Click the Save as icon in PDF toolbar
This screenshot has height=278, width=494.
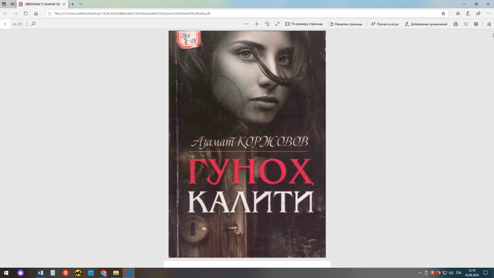coord(476,24)
